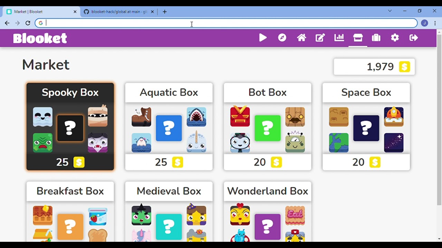This screenshot has width=442, height=248.
Task: Click the mummy blook in Spooky Box
Action: pos(98,116)
